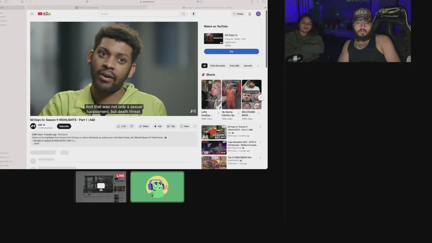Open menu for Cops Reloaded 2025 video
The height and width of the screenshot is (243, 432).
click(260, 142)
